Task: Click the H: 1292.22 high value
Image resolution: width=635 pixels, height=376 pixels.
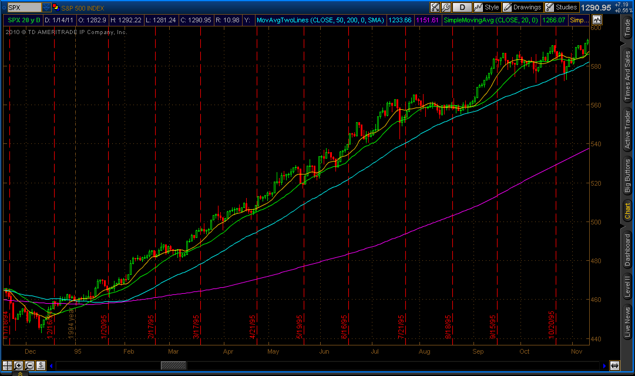Action: click(x=126, y=20)
